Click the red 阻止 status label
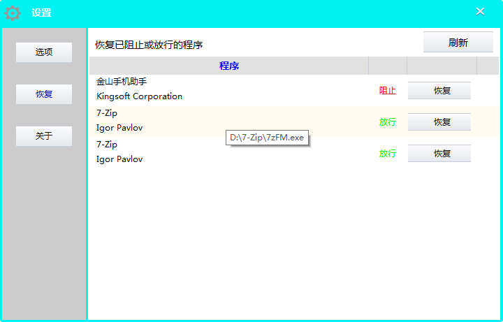The image size is (503, 322). pos(388,91)
